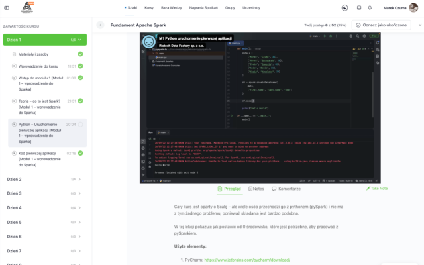Toggle completion check for Wprowadzenie do kursu

[x=80, y=66]
